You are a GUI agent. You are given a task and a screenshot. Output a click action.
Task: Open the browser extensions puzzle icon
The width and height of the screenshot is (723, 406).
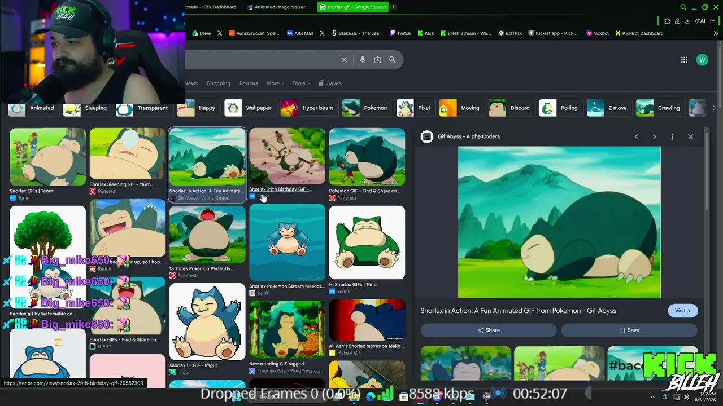pyautogui.click(x=668, y=21)
